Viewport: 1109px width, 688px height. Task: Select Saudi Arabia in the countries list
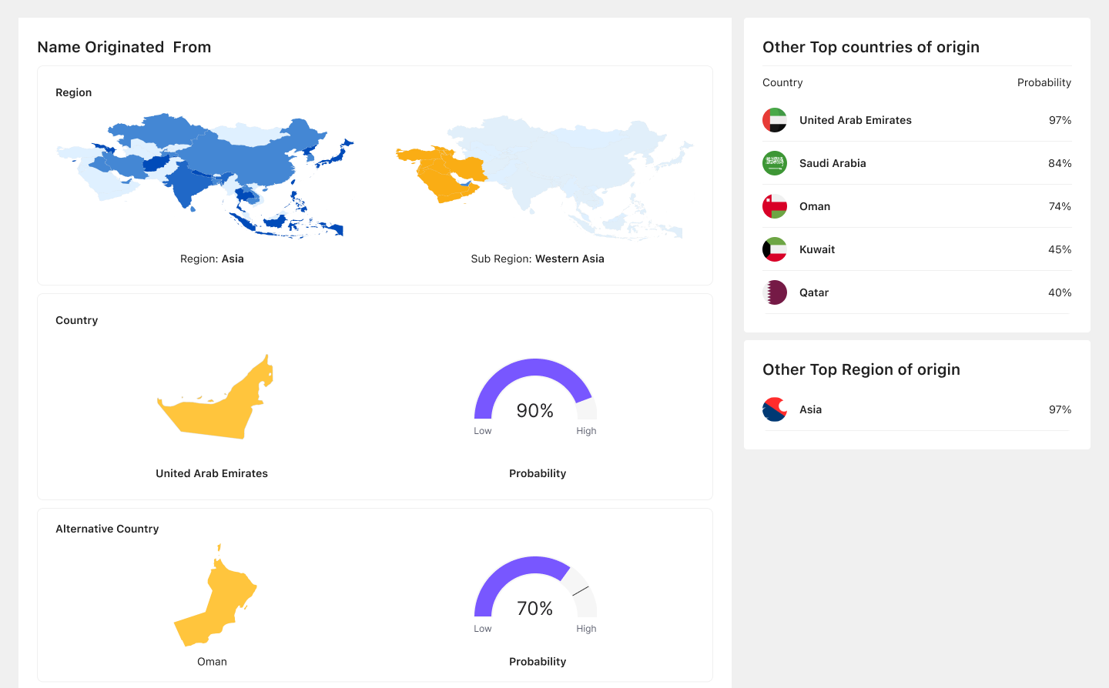pyautogui.click(x=833, y=163)
